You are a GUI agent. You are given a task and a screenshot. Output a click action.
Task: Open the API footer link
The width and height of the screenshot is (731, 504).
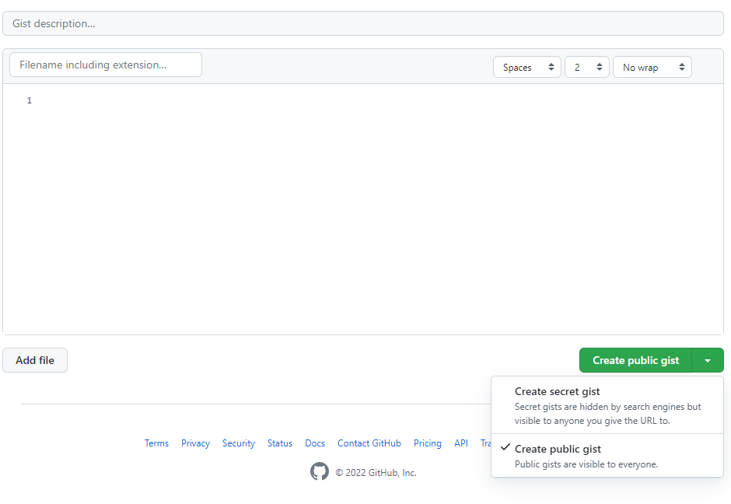click(x=461, y=443)
